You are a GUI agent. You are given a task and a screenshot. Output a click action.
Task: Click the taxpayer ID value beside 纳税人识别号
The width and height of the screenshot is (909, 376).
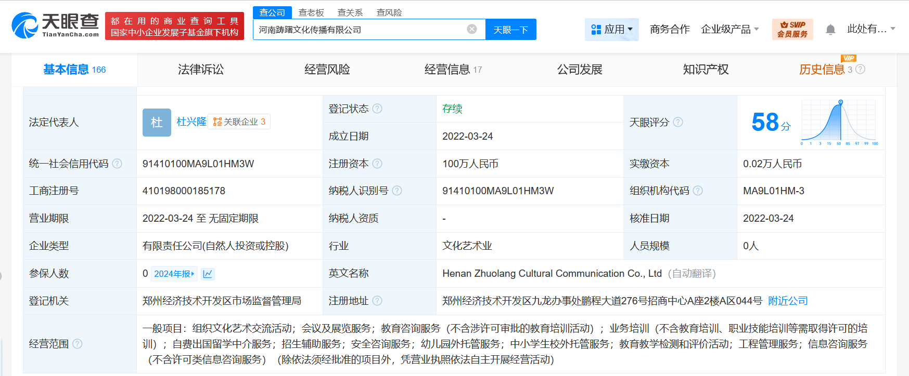[x=498, y=191]
